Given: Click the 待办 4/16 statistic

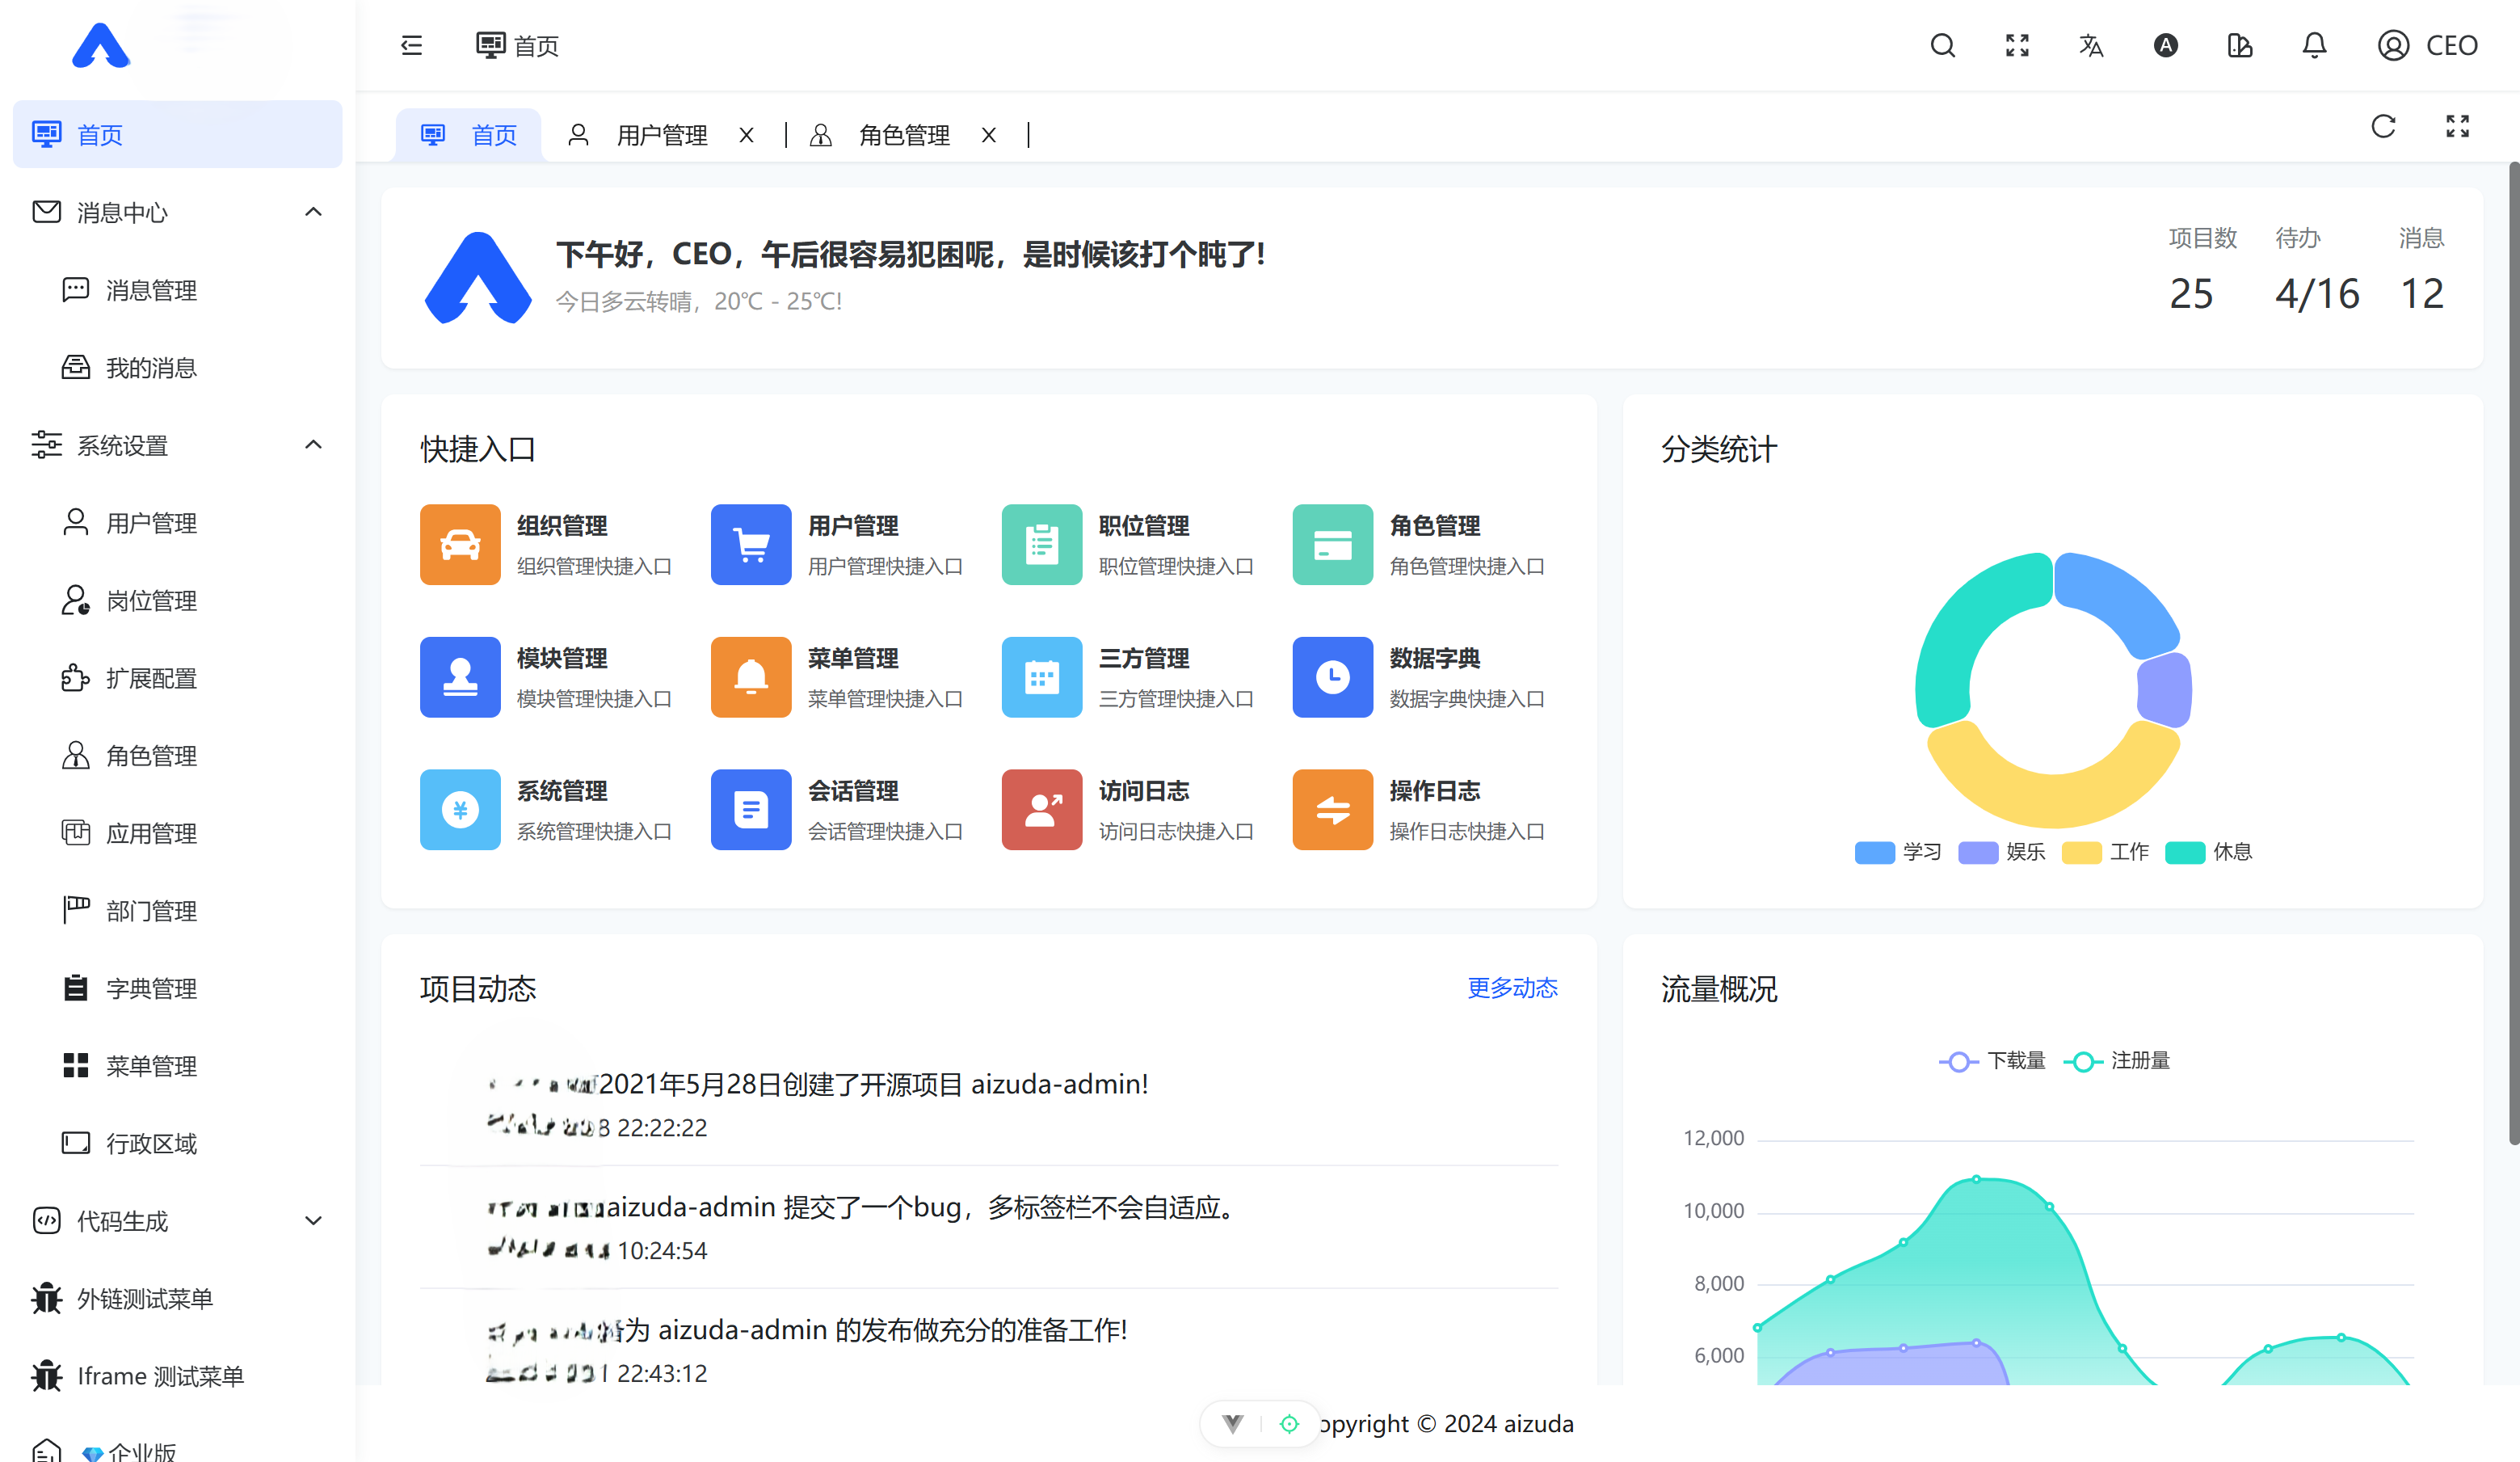Looking at the screenshot, I should [2317, 270].
